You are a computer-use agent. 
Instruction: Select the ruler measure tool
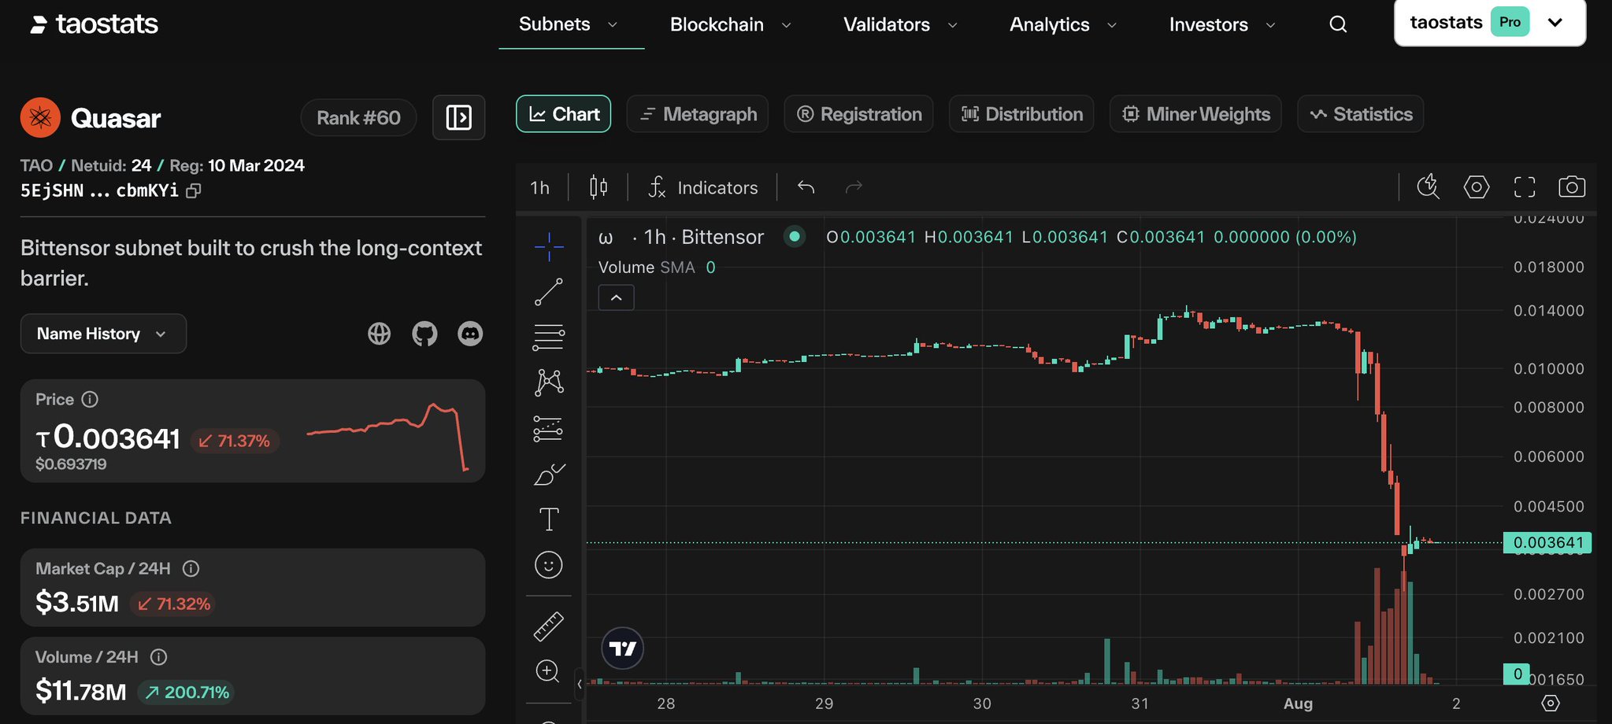pos(549,626)
